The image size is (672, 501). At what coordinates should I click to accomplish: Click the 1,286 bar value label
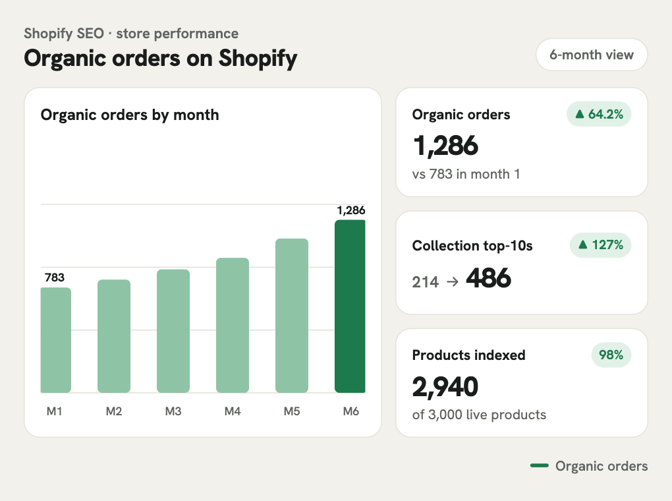[x=351, y=210]
